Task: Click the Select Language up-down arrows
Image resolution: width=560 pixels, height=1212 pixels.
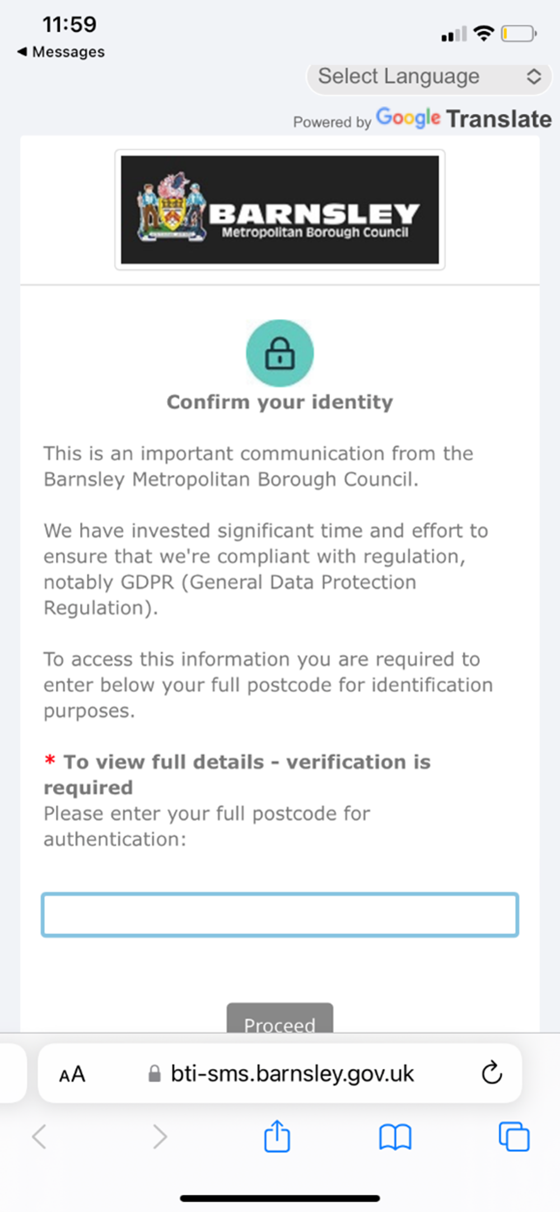Action: click(534, 77)
